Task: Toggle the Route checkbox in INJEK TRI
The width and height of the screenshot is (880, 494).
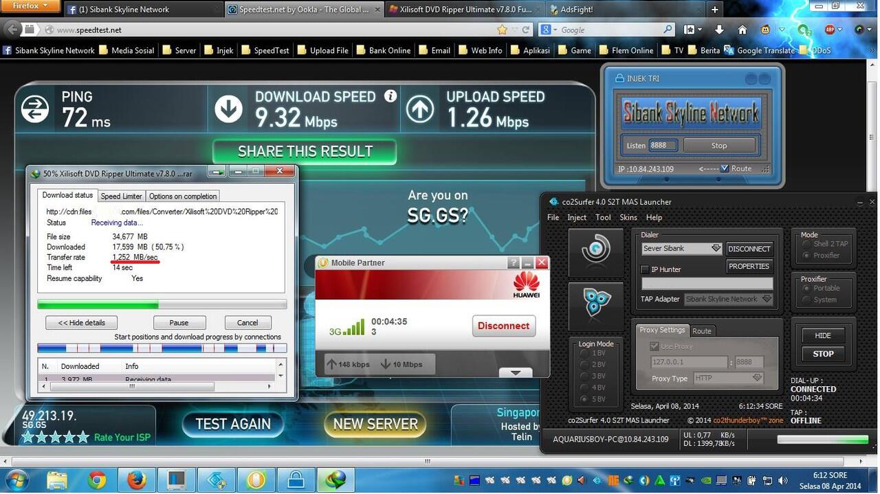Action: coord(724,168)
